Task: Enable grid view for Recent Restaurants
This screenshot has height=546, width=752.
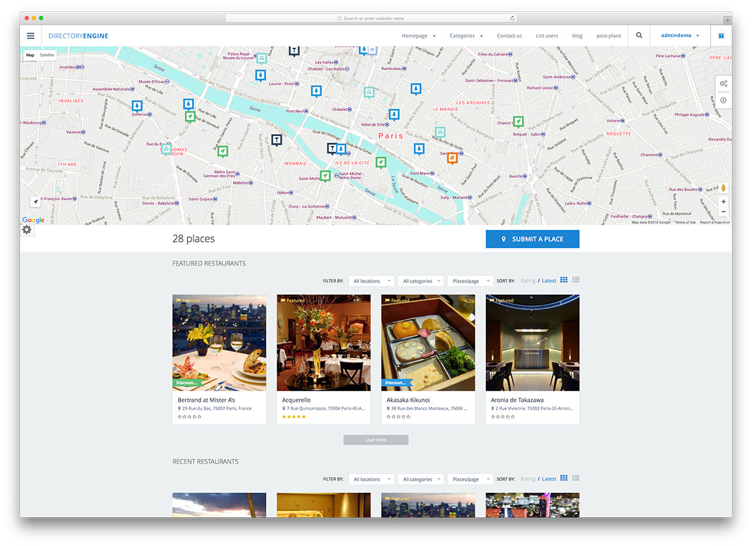Action: 564,478
